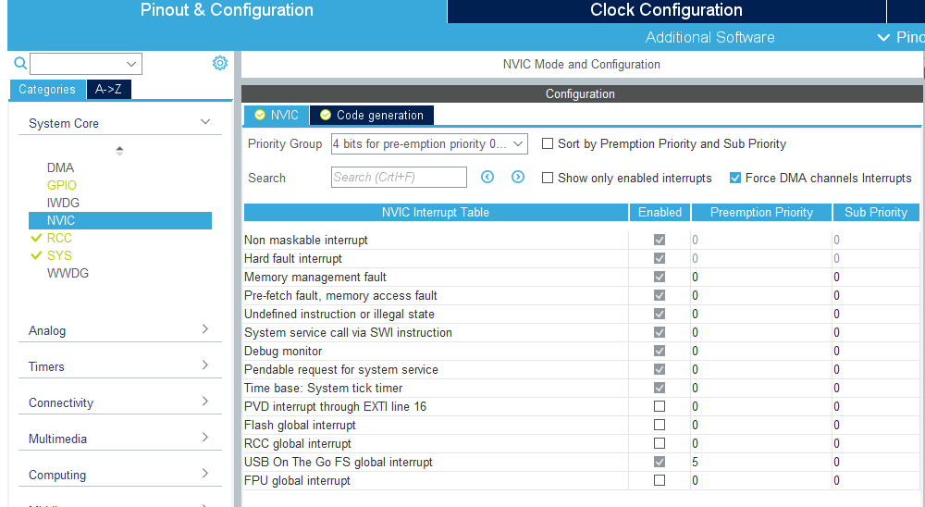The image size is (925, 507).
Task: Switch to Pinout & Configuration tab
Action: pos(227,10)
